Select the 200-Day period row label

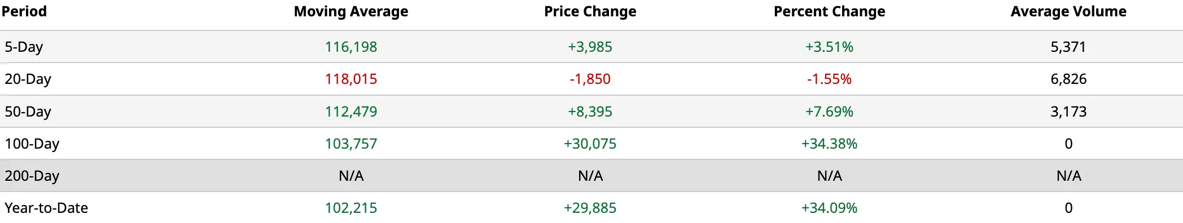click(x=32, y=176)
